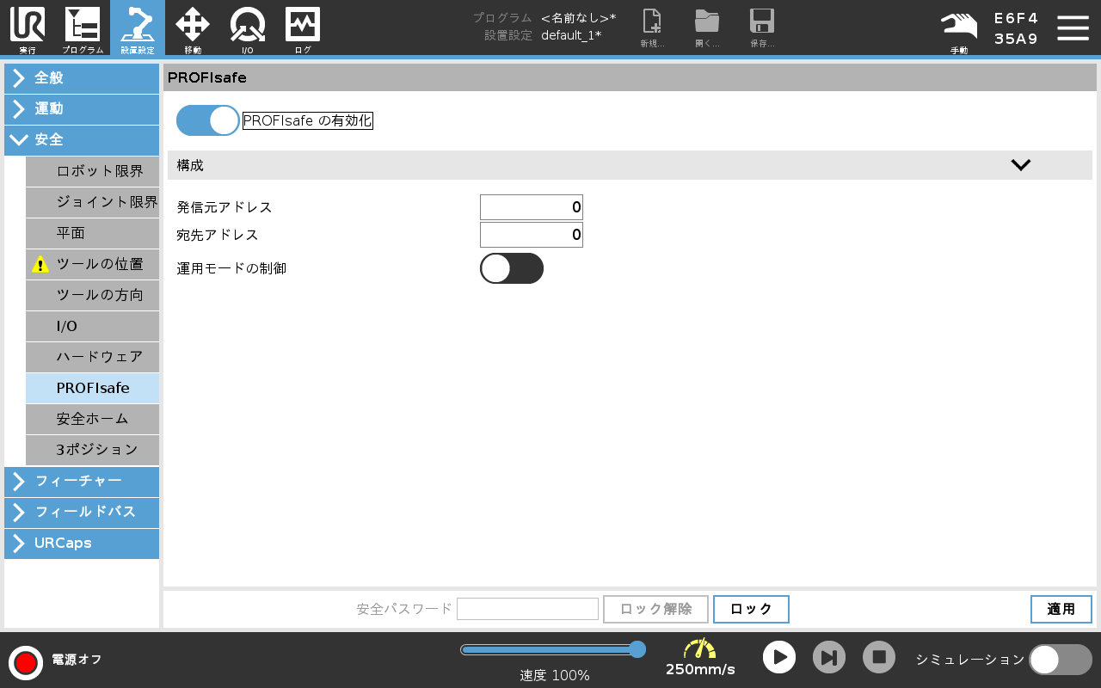The width and height of the screenshot is (1101, 688).
Task: Expand the 運動 sidebar section
Action: point(82,109)
